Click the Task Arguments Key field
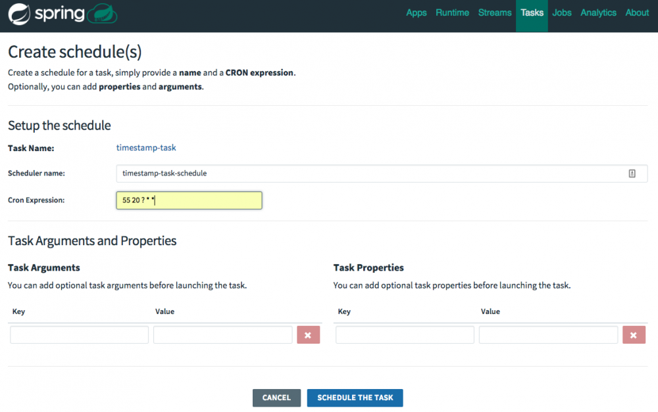 (x=80, y=335)
